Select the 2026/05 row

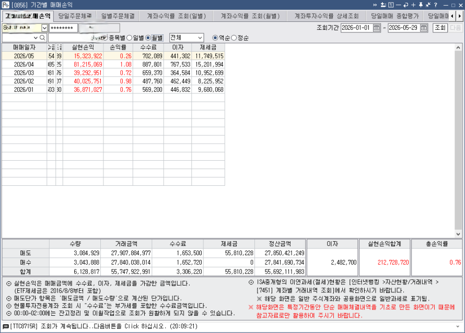pyautogui.click(x=113, y=56)
